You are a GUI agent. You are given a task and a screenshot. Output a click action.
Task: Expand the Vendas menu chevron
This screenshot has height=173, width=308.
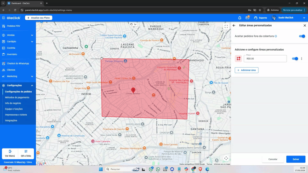pos(32,35)
